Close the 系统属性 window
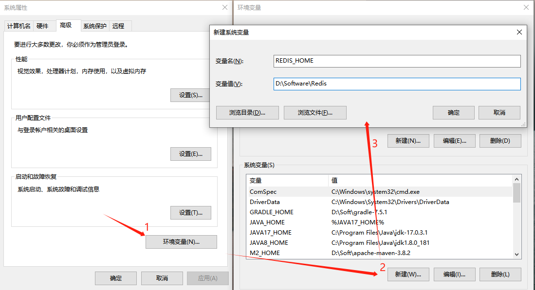Viewport: 535px width, 290px height. [x=225, y=7]
